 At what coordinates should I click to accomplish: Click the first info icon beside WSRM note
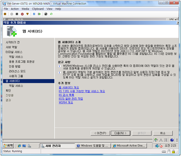pos(59,66)
